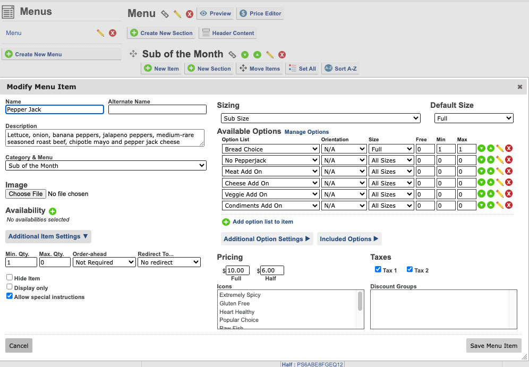Uncheck the Tax 2 checkbox
This screenshot has height=367, width=529.
pos(409,269)
